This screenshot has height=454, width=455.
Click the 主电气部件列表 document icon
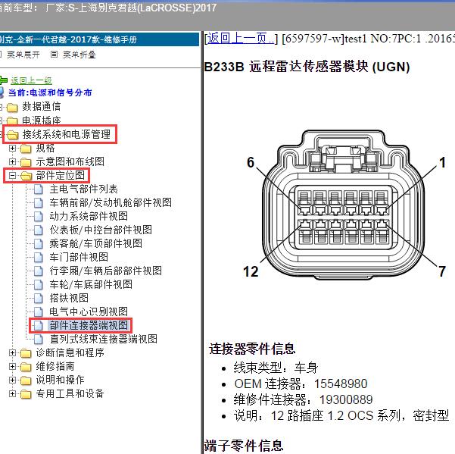tap(39, 189)
